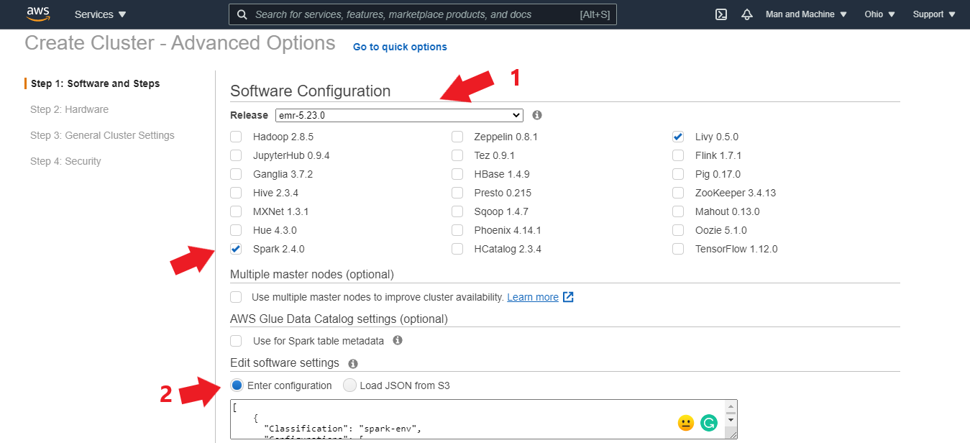Enable the Phoenix 4.14.1 checkbox
The image size is (970, 443).
(x=457, y=230)
